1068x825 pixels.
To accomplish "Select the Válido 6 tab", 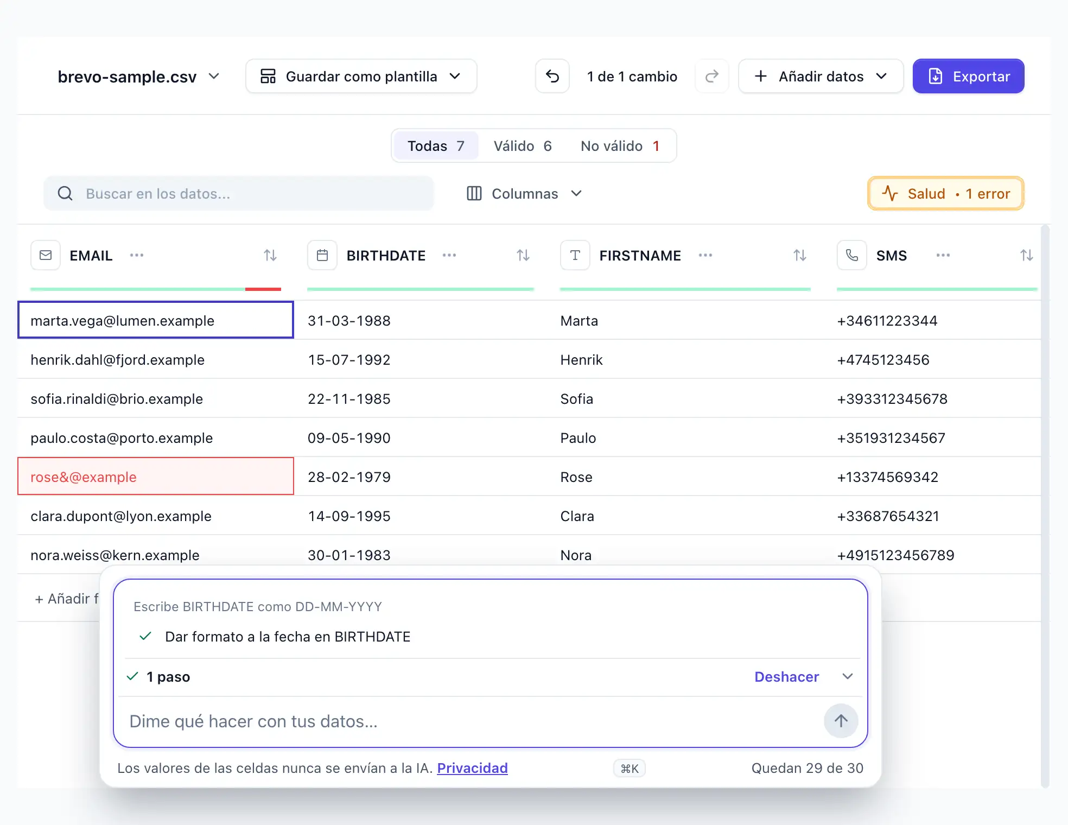I will (523, 146).
